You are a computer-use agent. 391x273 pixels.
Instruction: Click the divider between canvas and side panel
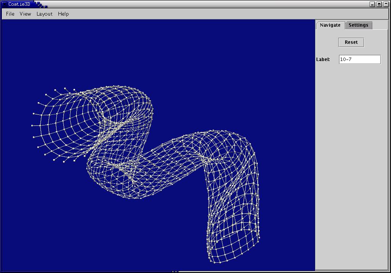315,145
